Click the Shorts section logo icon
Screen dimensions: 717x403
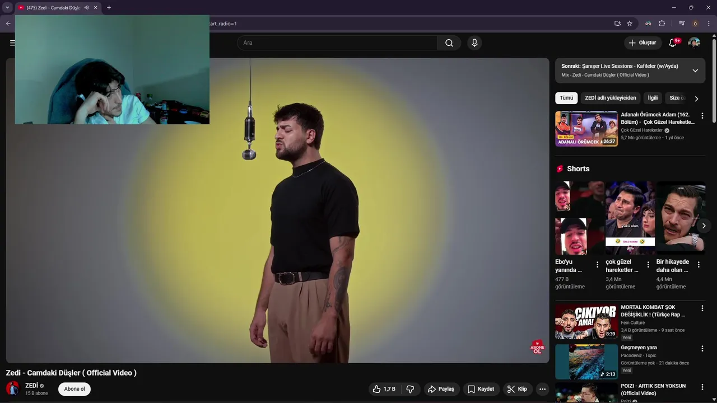click(560, 168)
